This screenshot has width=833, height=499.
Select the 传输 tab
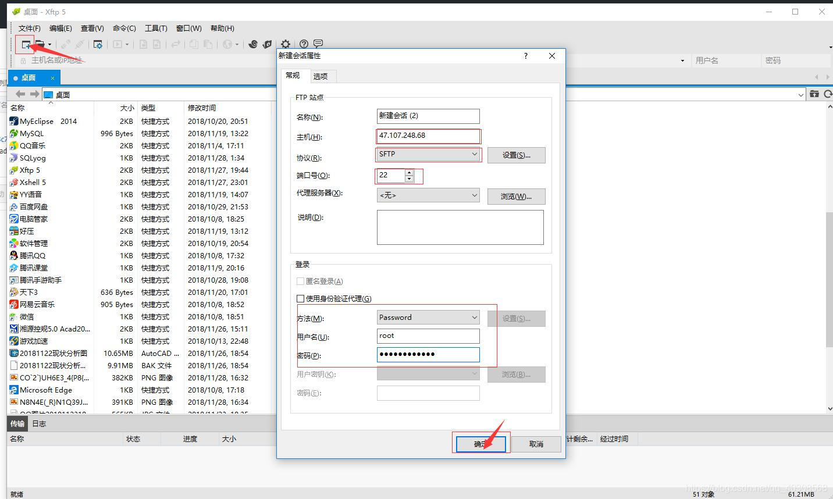pyautogui.click(x=17, y=424)
